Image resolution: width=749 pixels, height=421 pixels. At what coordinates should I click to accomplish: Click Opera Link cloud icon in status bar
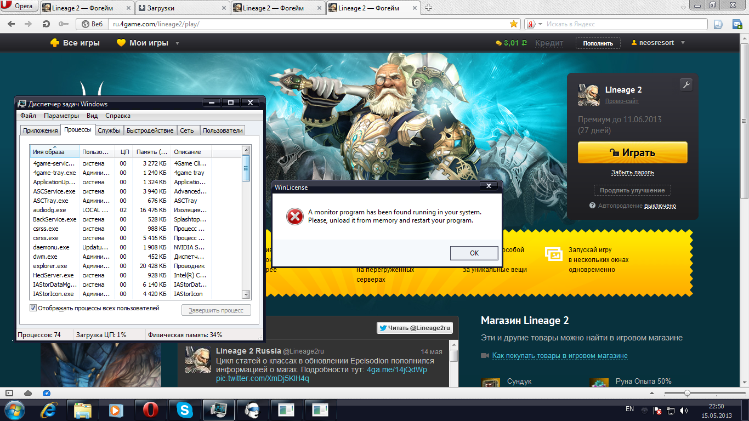point(28,393)
